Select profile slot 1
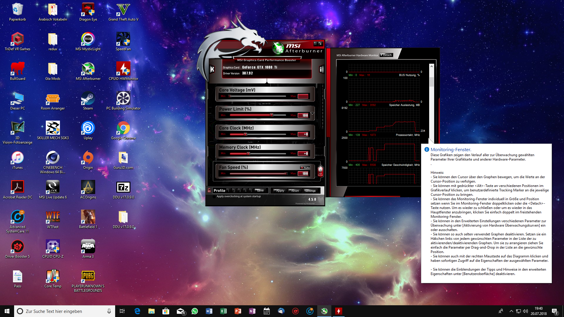 click(x=228, y=191)
